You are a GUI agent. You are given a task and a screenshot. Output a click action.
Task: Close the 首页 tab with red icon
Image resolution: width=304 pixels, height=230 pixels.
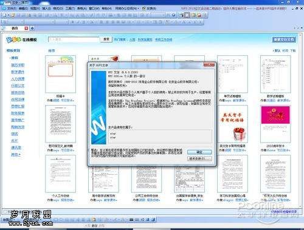pyautogui.click(x=26, y=29)
